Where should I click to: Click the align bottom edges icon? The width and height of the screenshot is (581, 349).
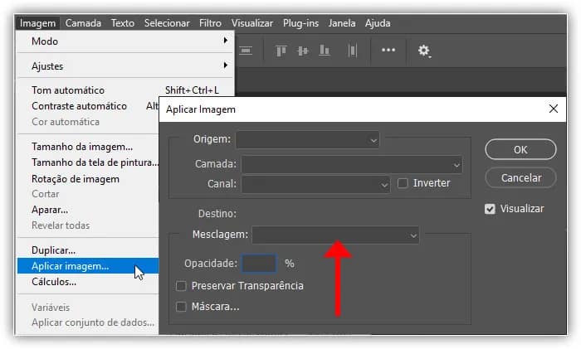326,51
